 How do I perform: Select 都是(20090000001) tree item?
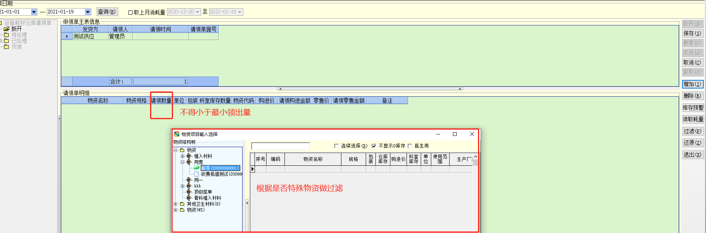[220, 168]
